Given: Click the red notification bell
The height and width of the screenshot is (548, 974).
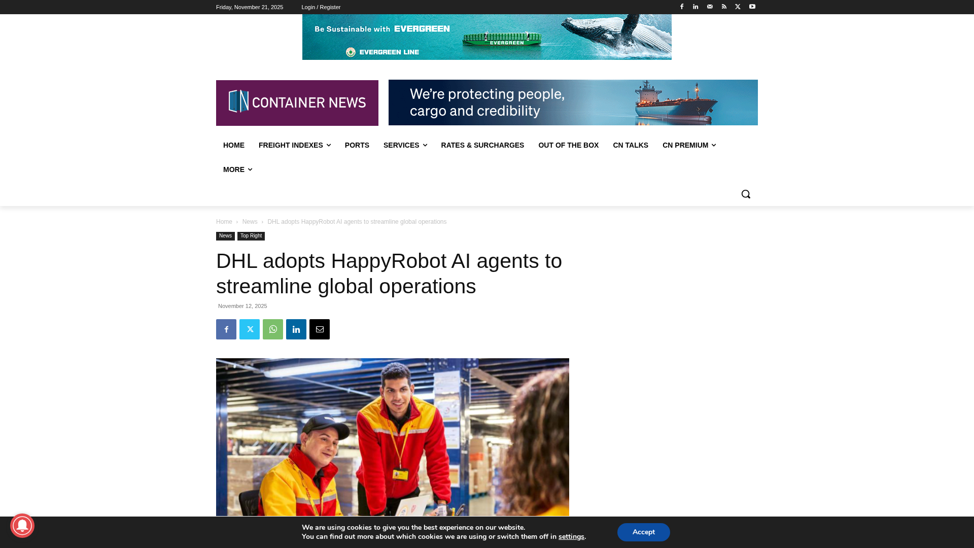Looking at the screenshot, I should 22,526.
